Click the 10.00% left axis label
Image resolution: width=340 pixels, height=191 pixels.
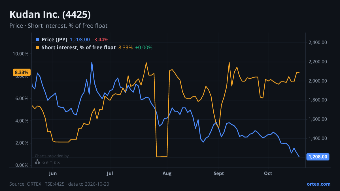tap(21, 54)
